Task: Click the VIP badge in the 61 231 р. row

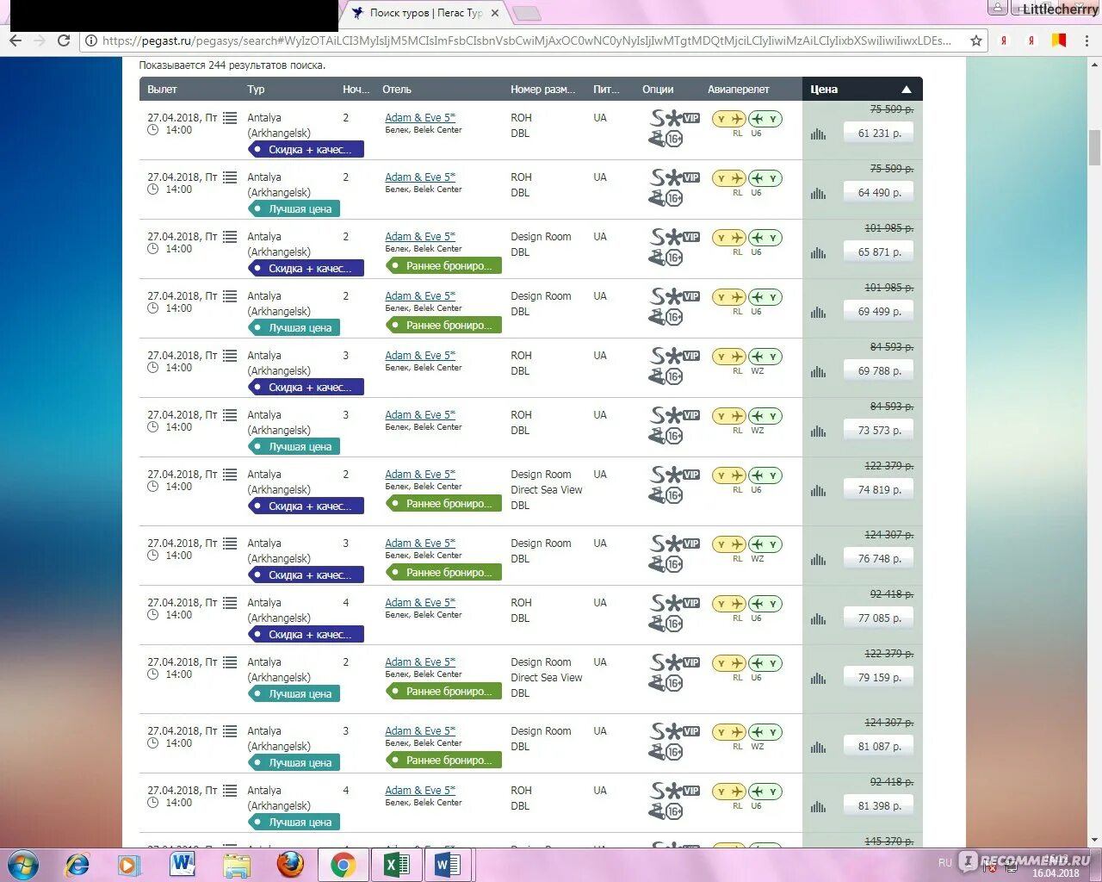Action: coord(691,118)
